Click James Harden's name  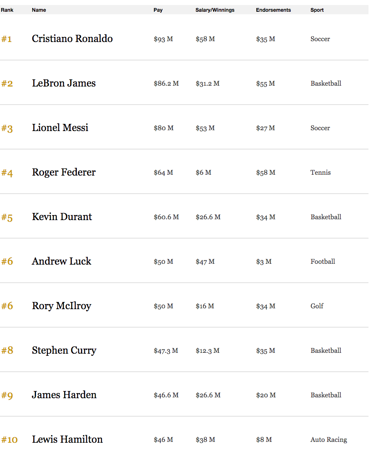(64, 395)
